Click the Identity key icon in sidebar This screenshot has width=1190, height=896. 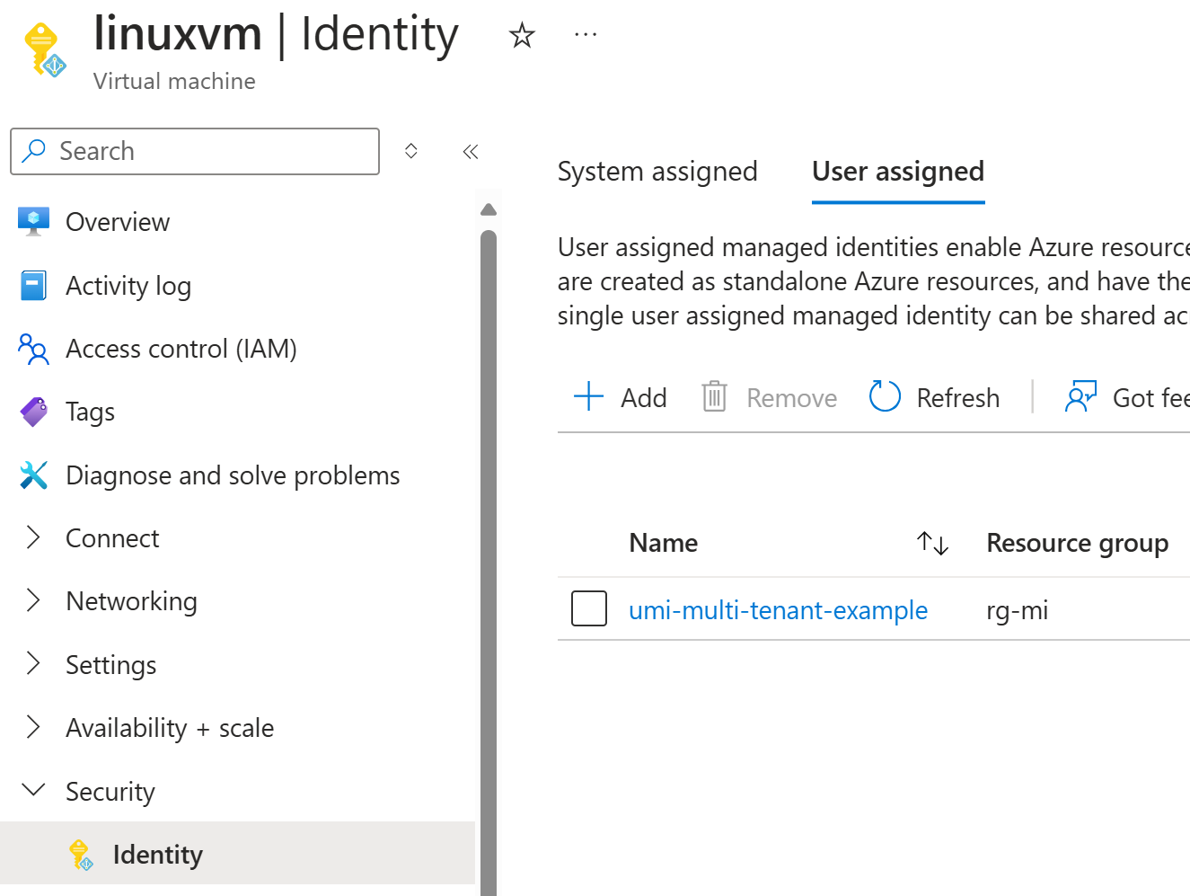click(x=81, y=855)
